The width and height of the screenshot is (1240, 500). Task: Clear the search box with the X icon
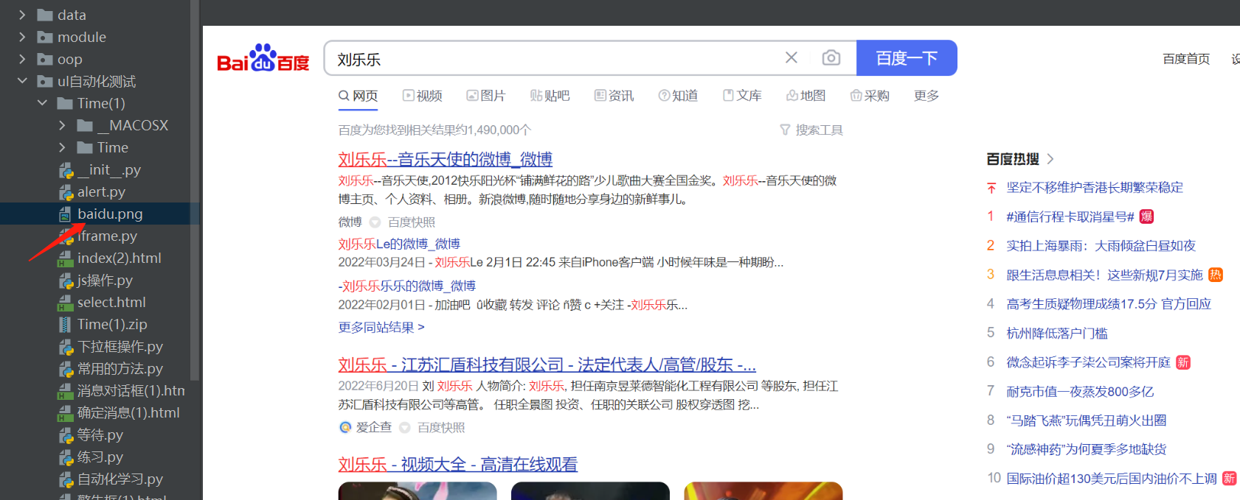(792, 57)
